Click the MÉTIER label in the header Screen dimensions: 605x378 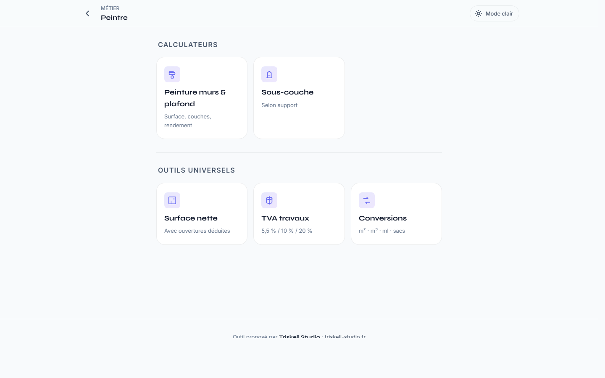[x=110, y=8]
